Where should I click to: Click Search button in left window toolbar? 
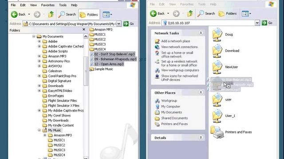point(67,15)
